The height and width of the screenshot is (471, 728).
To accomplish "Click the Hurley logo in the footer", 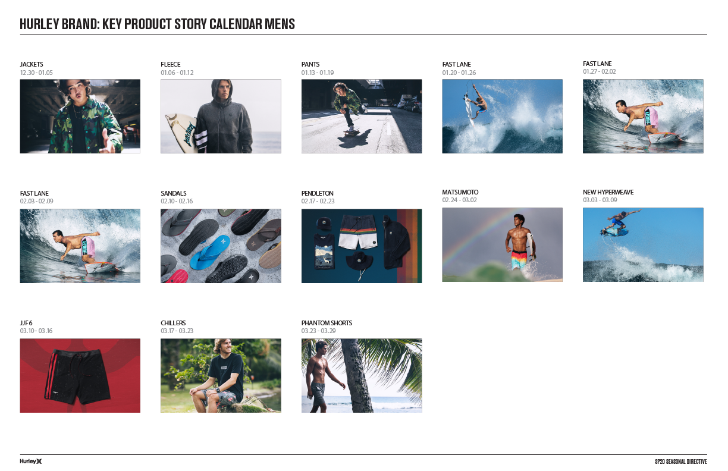I will click(31, 461).
